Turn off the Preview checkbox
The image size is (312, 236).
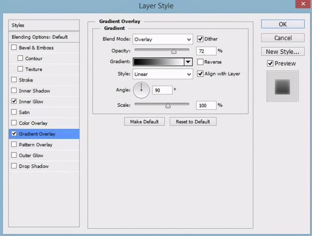(270, 63)
